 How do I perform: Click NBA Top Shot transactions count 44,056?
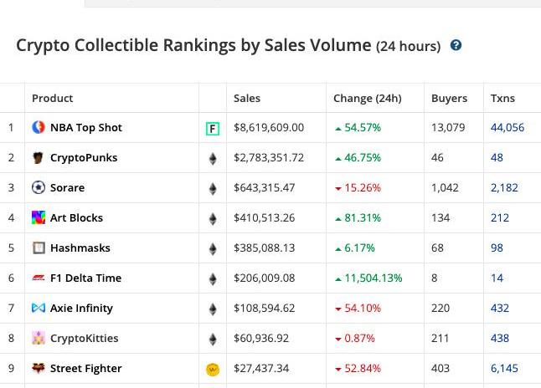coord(508,128)
